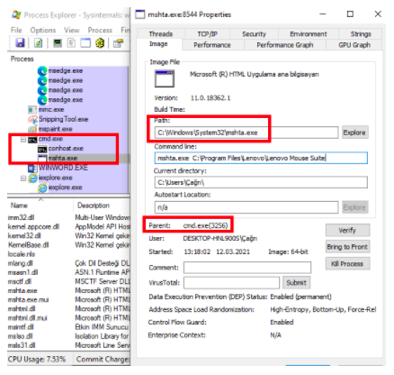Select mshtml.dll in the DLL list
The width and height of the screenshot is (394, 375).
[22, 308]
